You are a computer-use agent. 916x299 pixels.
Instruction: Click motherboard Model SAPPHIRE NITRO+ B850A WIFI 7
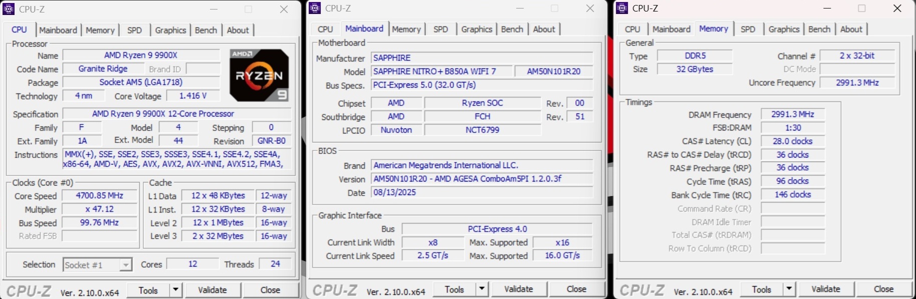click(x=442, y=71)
